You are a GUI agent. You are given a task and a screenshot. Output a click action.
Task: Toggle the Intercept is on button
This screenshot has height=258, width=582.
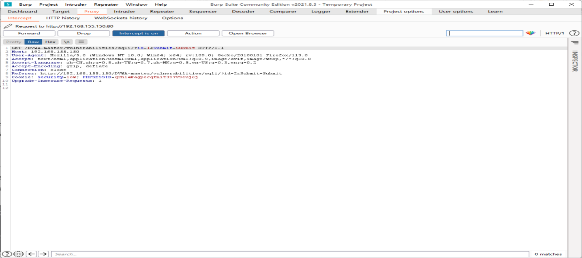[138, 33]
